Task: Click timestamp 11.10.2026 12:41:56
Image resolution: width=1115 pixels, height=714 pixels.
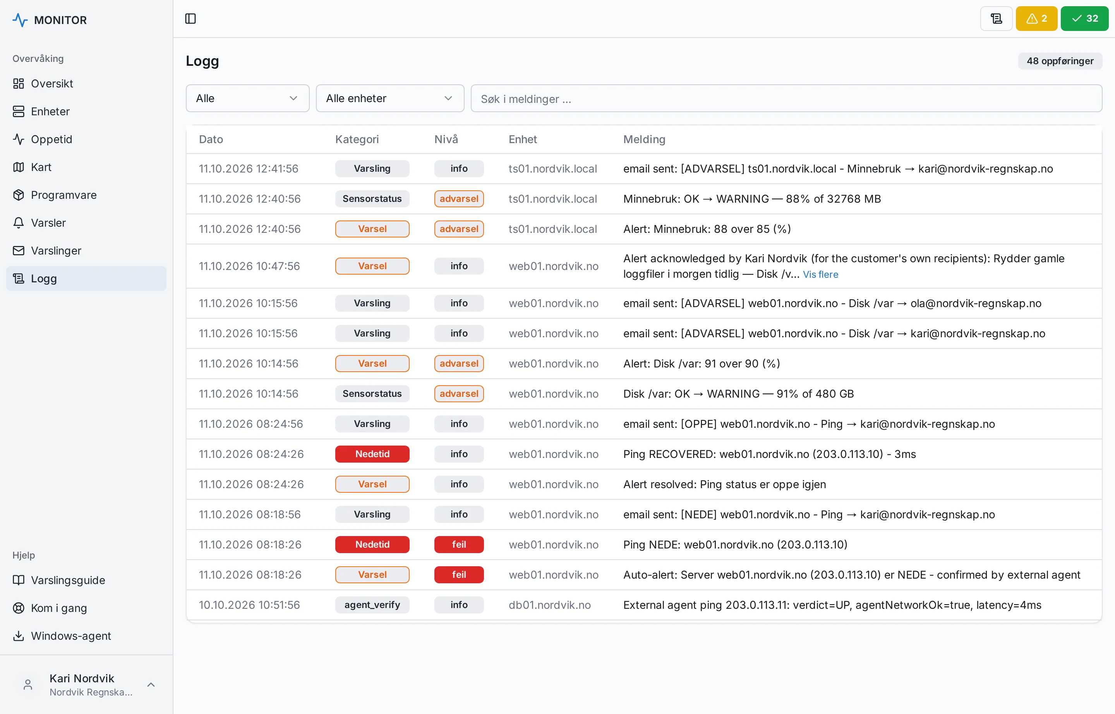Action: pos(248,169)
